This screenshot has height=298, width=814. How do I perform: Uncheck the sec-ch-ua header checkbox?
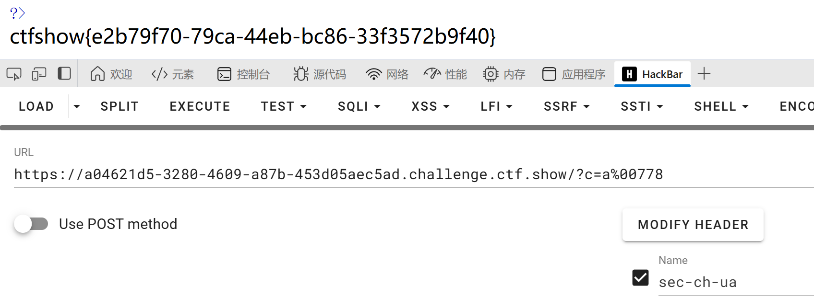pyautogui.click(x=640, y=278)
